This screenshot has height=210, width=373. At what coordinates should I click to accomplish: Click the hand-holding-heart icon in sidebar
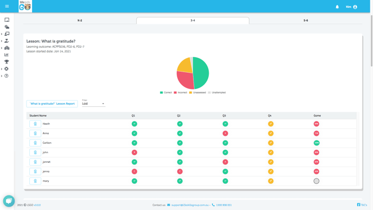pos(7,41)
